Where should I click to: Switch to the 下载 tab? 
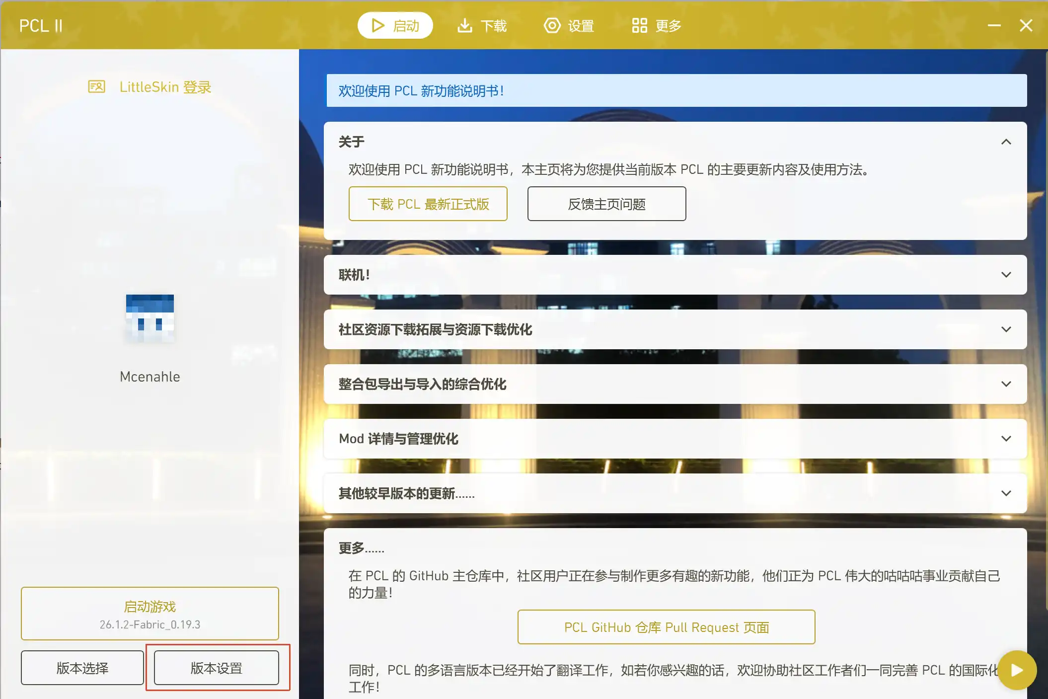pos(482,25)
